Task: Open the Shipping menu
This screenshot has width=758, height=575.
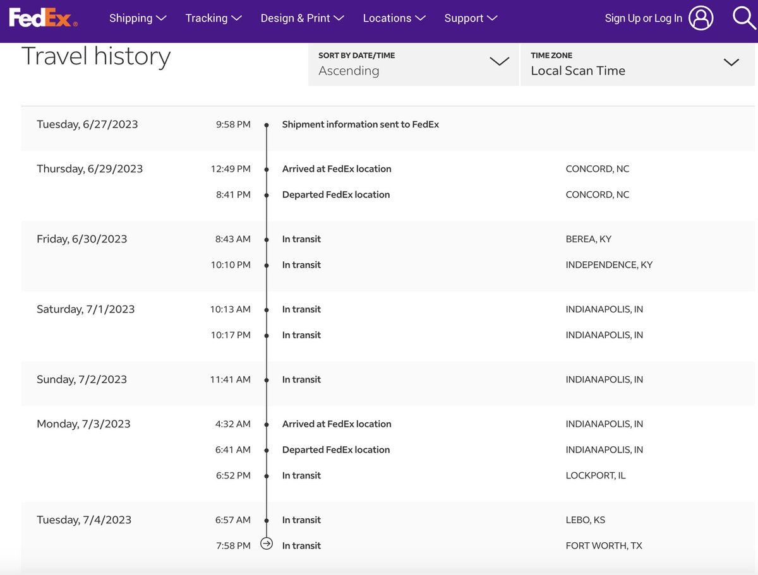Action: click(x=138, y=18)
